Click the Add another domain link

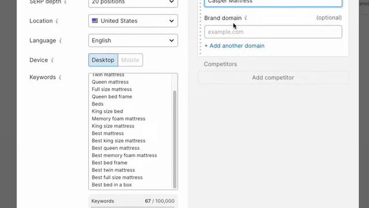pyautogui.click(x=235, y=46)
